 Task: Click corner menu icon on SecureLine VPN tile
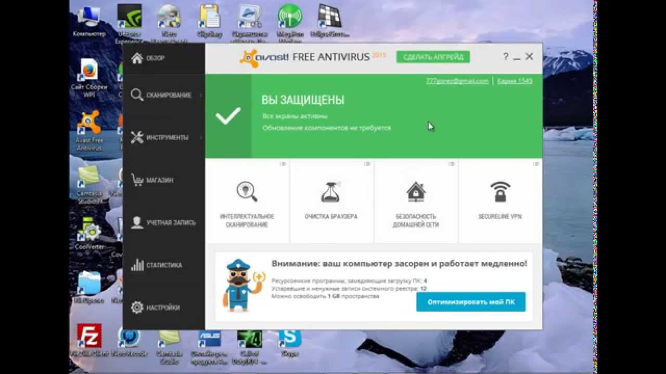point(536,164)
